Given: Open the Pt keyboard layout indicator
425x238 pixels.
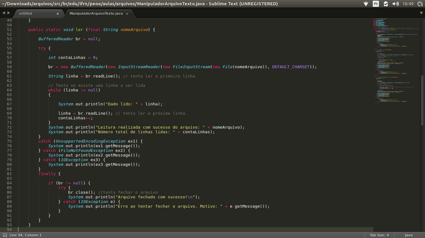Looking at the screenshot, I should point(376,4).
